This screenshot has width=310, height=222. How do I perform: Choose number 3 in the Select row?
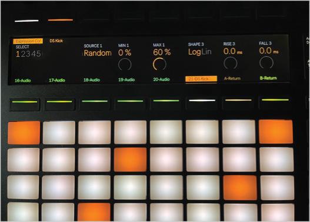coord(28,54)
